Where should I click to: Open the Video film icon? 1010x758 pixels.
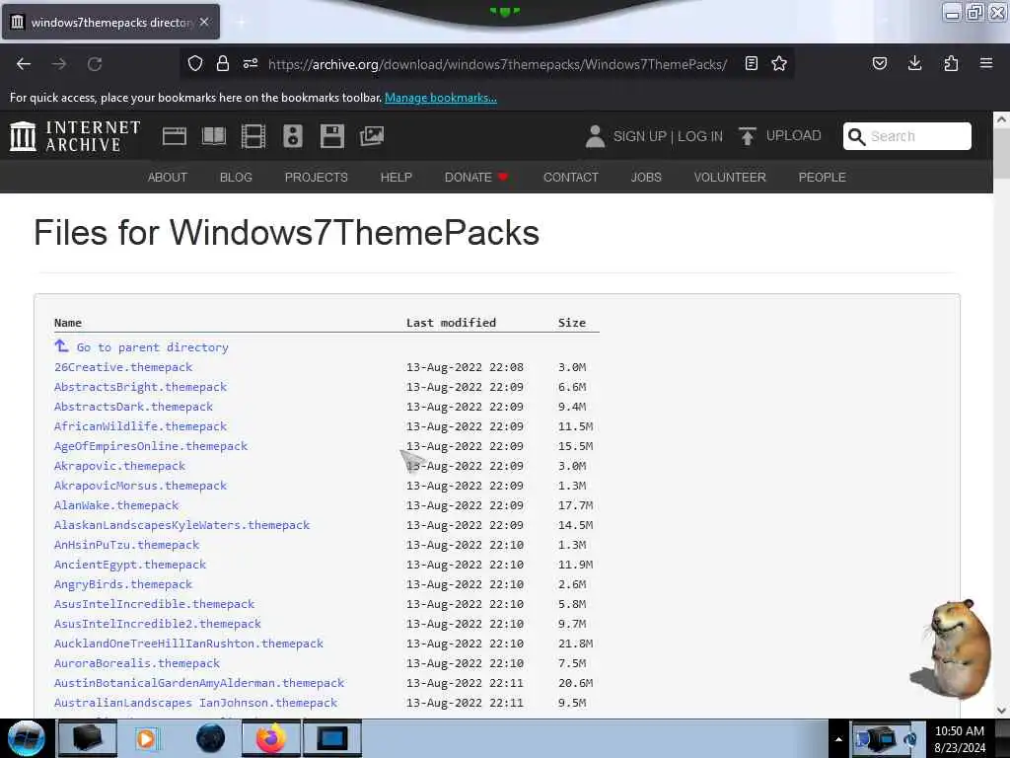click(x=253, y=136)
